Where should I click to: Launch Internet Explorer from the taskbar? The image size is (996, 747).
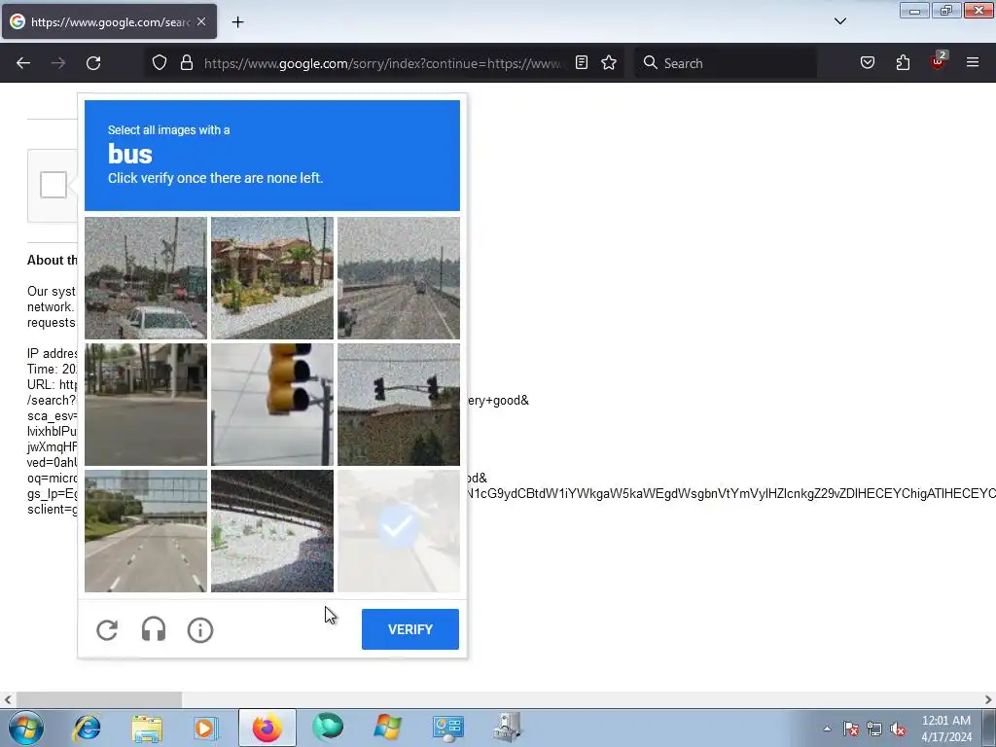tap(87, 728)
